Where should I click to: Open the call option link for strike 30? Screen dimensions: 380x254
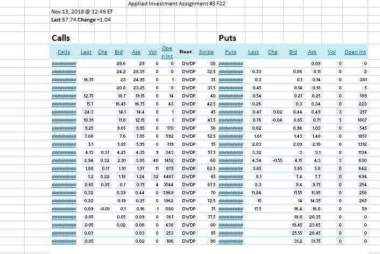[64, 63]
